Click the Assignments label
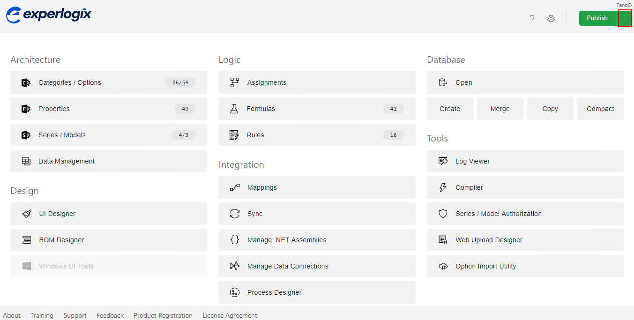Viewport: 634px width, 320px height. 267,82
